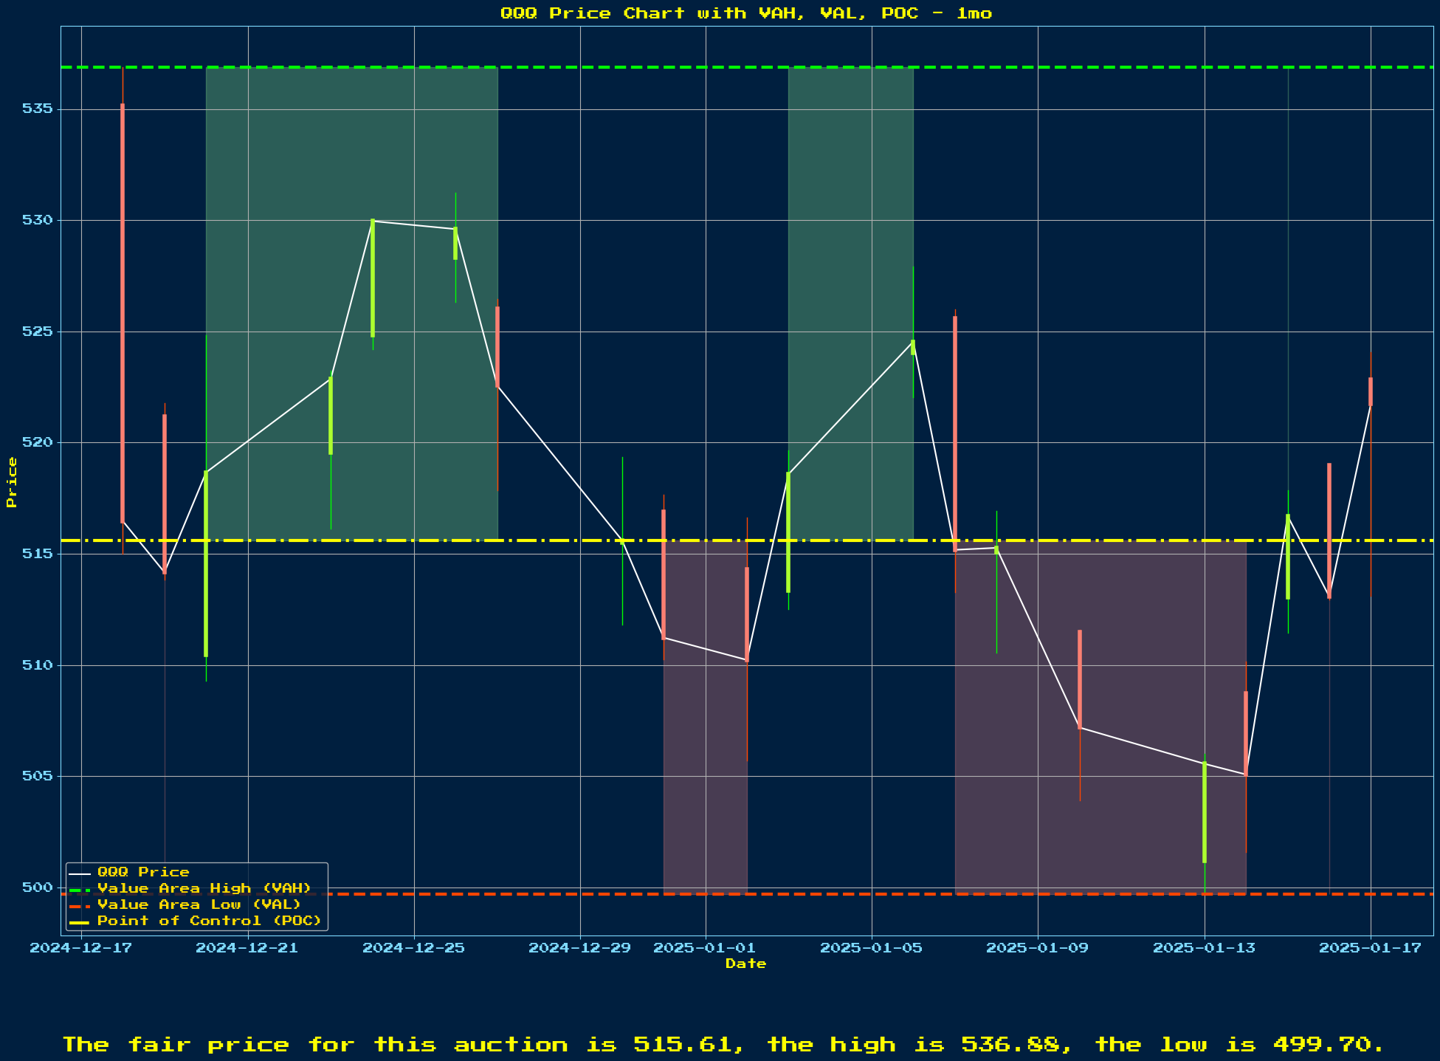This screenshot has height=1061, width=1440.
Task: Click the last red candle at 2025-01-17
Action: [x=1371, y=391]
